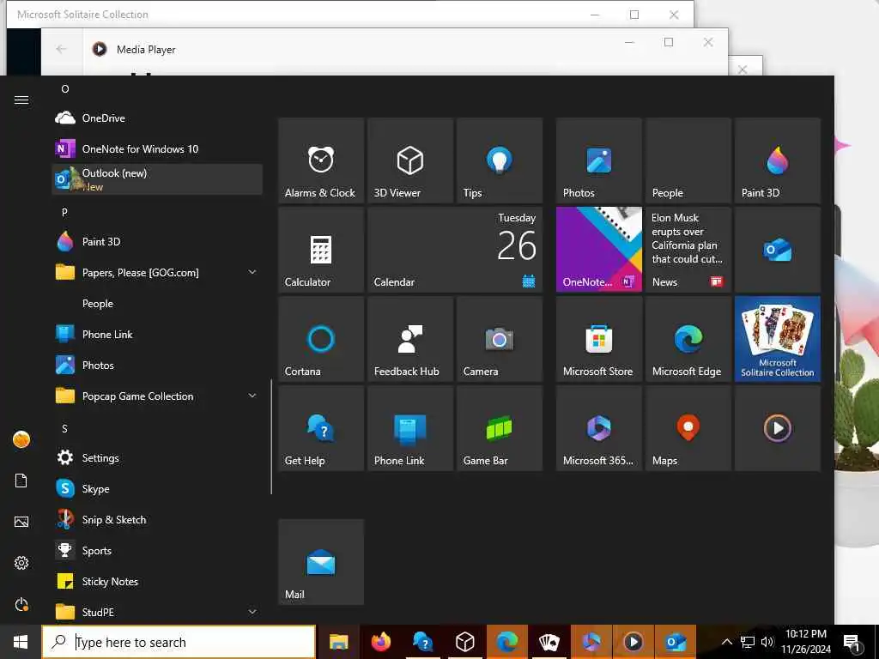Open Snip & Sketch from the app list
The image size is (879, 659).
point(157,519)
